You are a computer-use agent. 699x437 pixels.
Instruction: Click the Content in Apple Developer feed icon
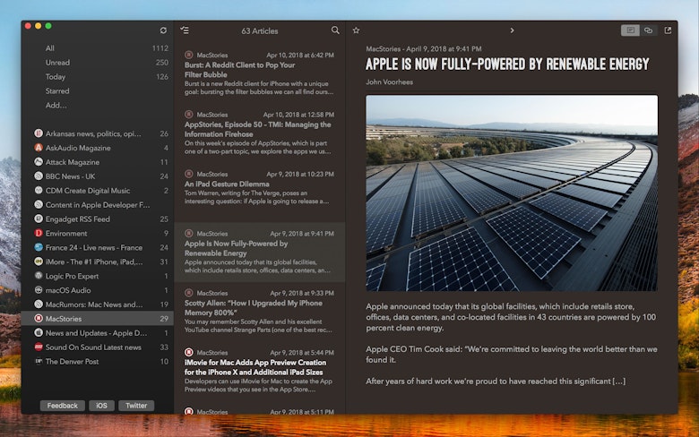tap(39, 204)
